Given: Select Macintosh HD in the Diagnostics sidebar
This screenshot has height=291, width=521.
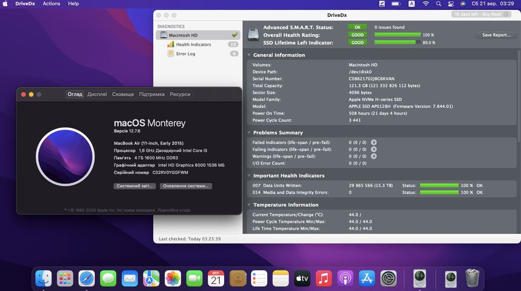Looking at the screenshot, I should (198, 35).
